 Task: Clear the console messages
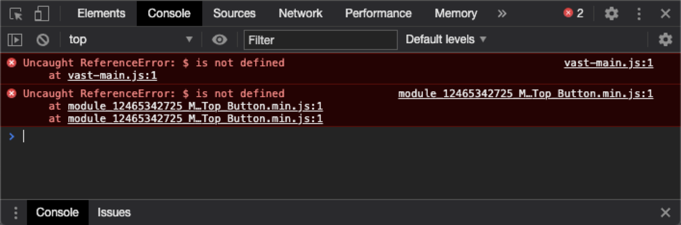pos(43,40)
